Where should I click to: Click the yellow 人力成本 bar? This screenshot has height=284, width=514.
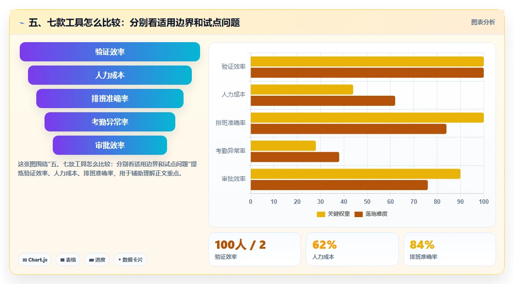[302, 90]
